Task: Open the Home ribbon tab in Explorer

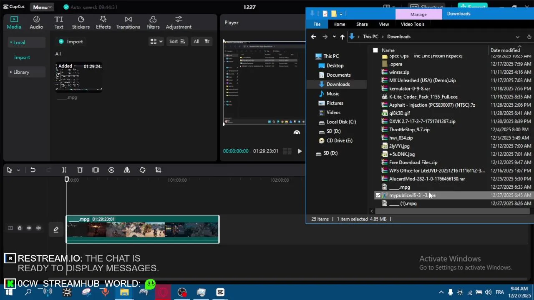Action: pyautogui.click(x=339, y=24)
